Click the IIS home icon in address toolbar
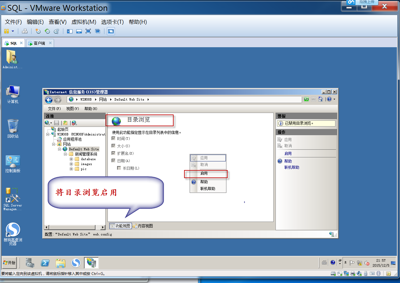400x283 pixels. click(x=321, y=99)
